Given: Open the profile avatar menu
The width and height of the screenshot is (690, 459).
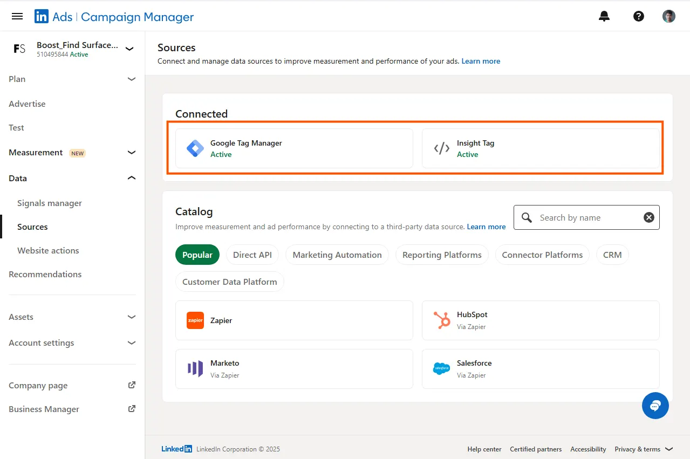Looking at the screenshot, I should (669, 16).
